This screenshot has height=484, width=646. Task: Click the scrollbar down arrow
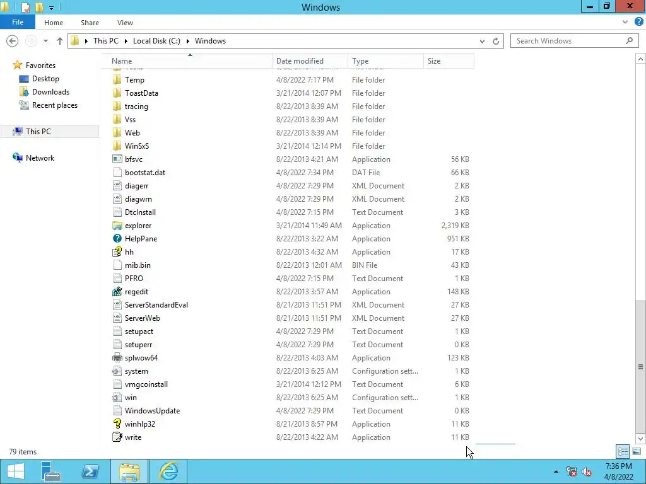(x=640, y=439)
